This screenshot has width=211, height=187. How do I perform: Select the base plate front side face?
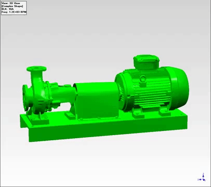[x=108, y=134]
